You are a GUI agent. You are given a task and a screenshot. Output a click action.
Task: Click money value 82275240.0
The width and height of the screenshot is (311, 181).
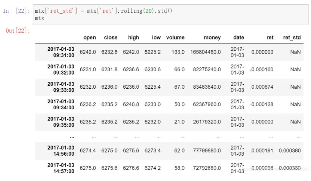click(x=207, y=70)
